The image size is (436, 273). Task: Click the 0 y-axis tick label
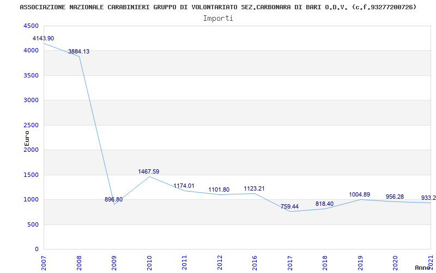37,250
